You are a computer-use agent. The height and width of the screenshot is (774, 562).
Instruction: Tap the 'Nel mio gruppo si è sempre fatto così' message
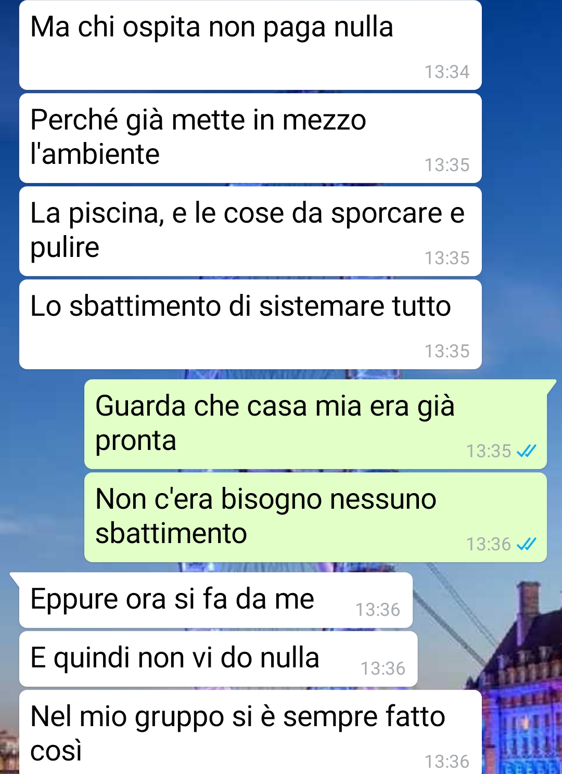[x=250, y=732]
